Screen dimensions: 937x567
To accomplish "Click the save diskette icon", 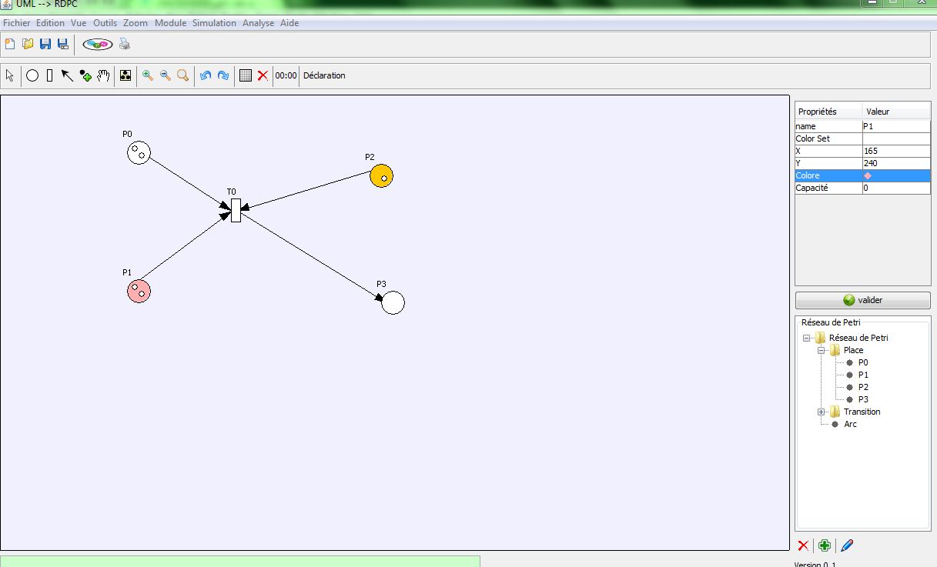I will point(45,44).
